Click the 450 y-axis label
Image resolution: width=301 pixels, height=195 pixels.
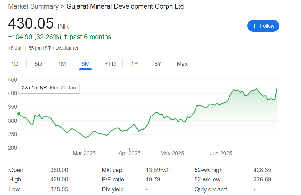coord(12,80)
